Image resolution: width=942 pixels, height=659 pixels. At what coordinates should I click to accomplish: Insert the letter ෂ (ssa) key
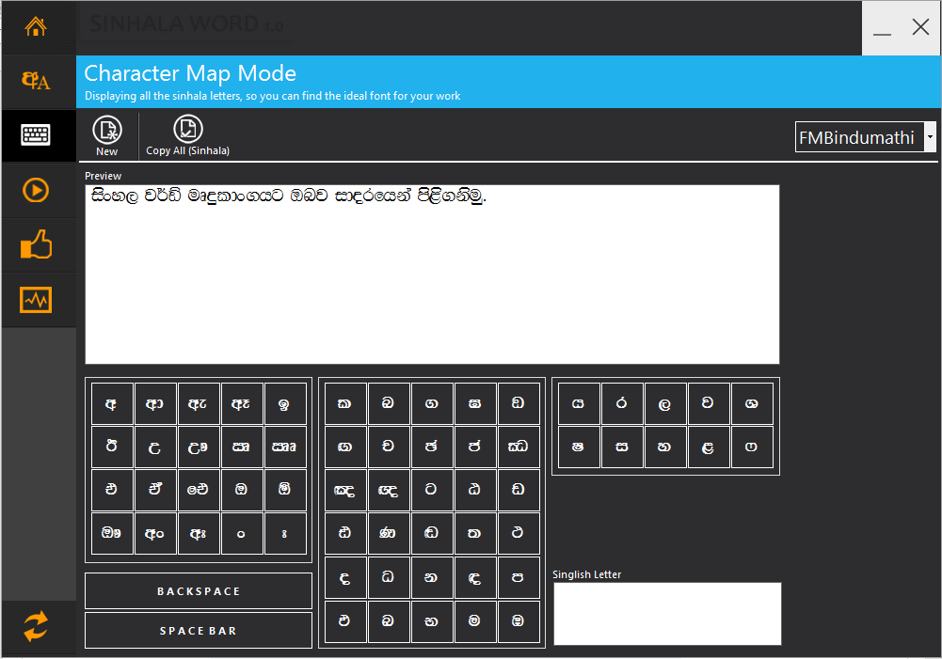(579, 447)
